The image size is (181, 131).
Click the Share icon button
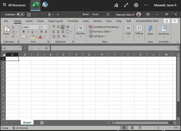[167, 21]
